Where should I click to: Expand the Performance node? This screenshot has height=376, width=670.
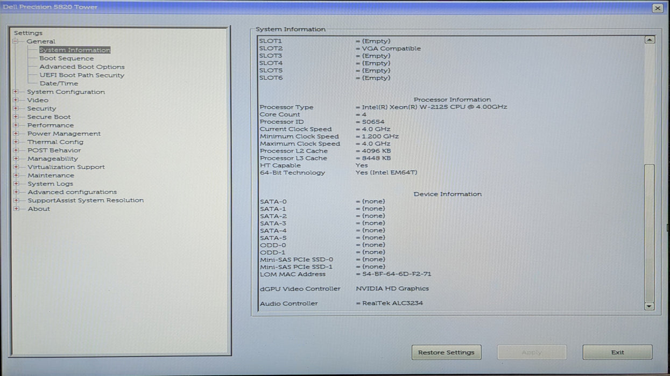coord(16,125)
